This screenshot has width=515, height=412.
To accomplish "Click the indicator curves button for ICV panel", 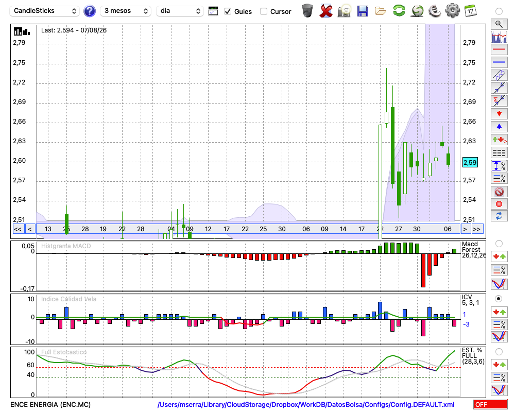I will point(499,337).
